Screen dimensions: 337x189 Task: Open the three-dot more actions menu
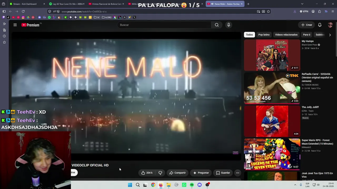pyautogui.click(x=237, y=173)
